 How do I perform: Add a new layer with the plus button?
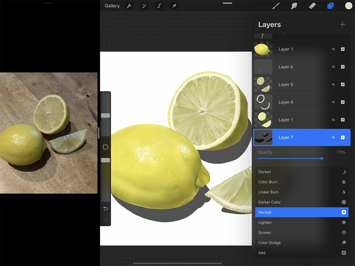[x=342, y=24]
